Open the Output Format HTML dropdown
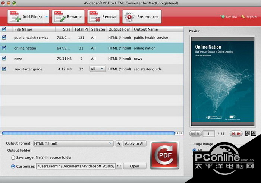 73,143
